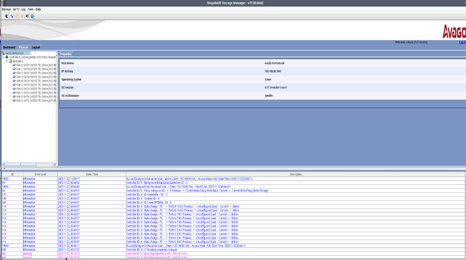Collapse the Controller0 tree node
The image size is (466, 260).
[3, 57]
